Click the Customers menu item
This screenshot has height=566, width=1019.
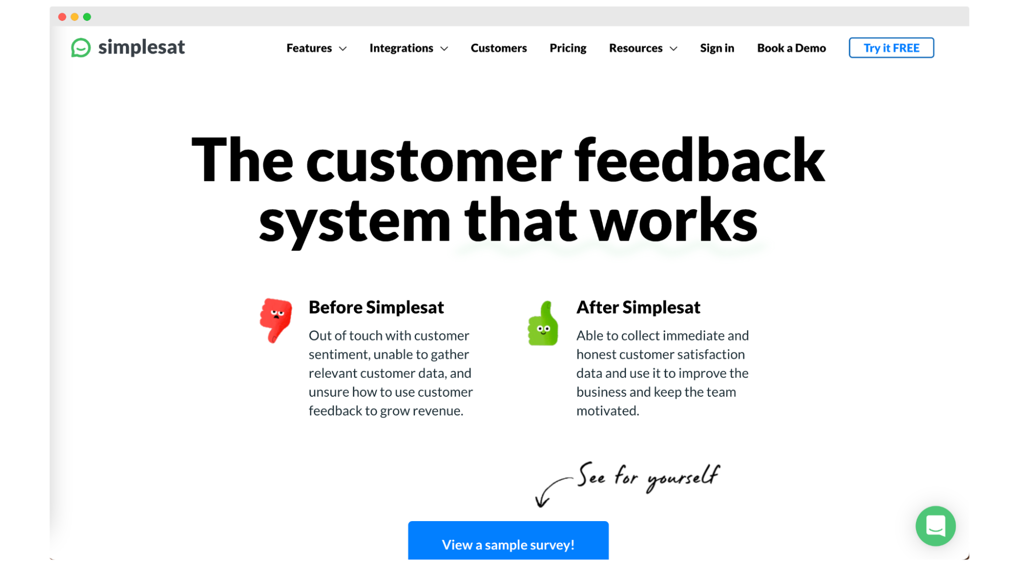pos(499,47)
